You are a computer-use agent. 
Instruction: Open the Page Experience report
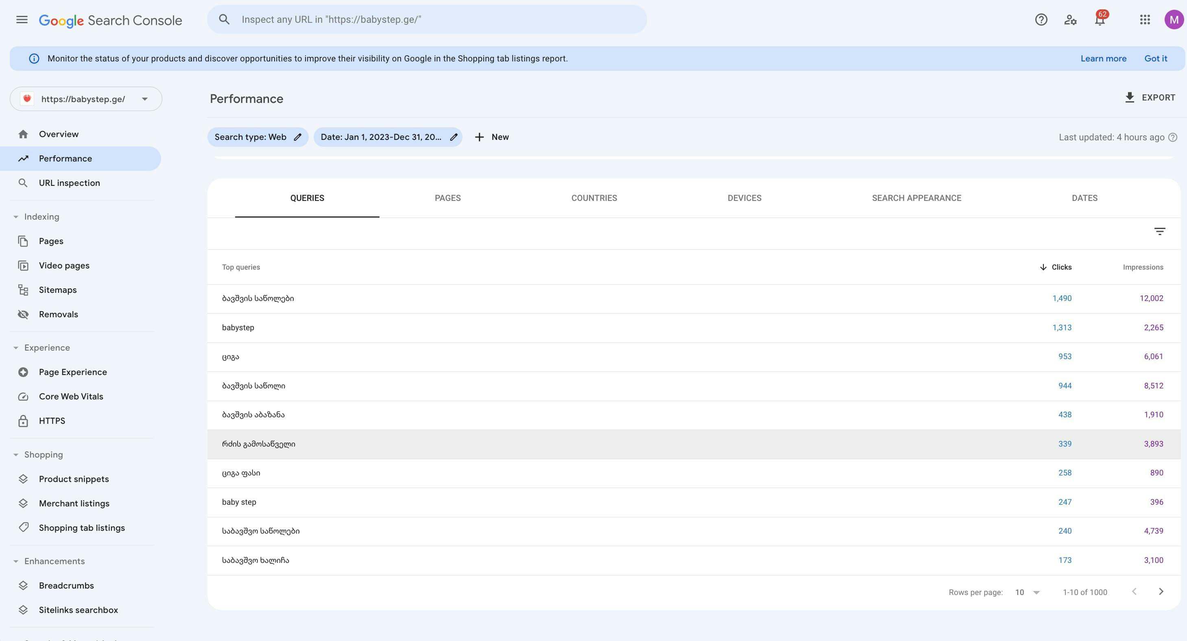click(x=73, y=371)
